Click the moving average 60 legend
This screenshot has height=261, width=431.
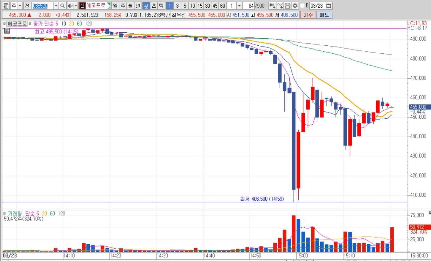[79, 23]
